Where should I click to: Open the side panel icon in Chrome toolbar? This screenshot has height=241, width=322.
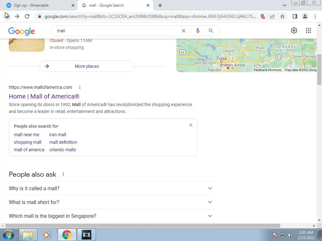click(x=295, y=16)
